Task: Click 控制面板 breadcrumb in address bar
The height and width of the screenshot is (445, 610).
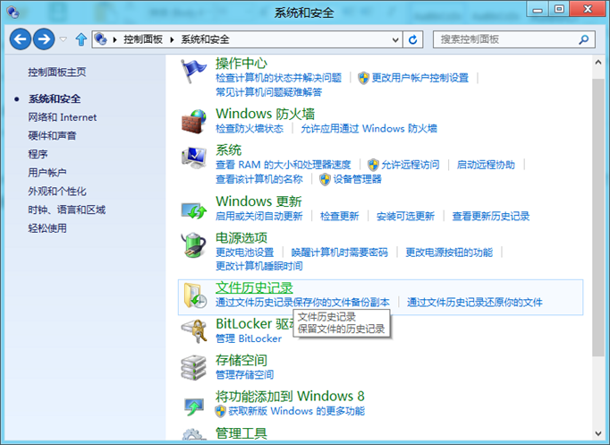Action: (x=143, y=39)
